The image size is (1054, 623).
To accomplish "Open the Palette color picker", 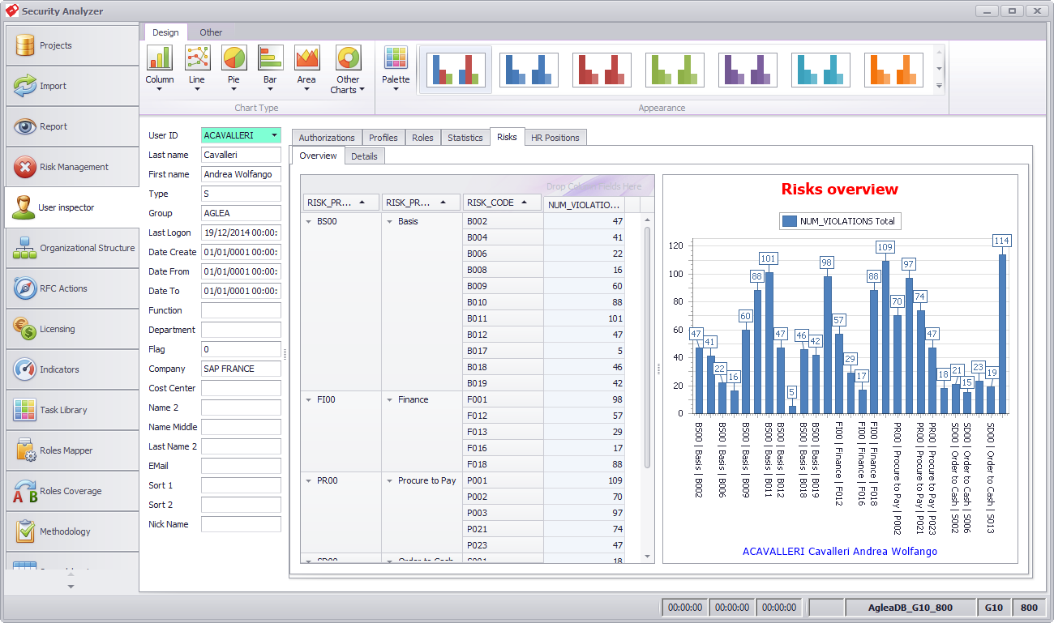I will click(396, 69).
